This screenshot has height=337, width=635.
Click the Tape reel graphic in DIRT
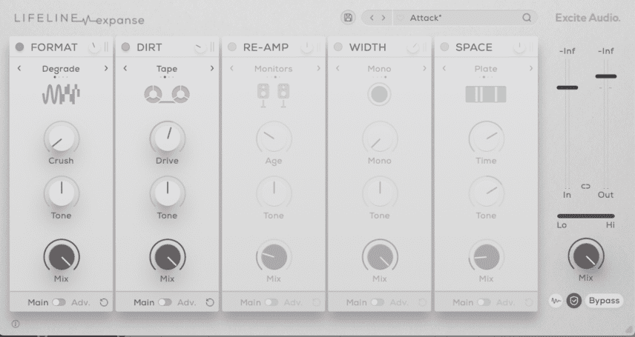click(167, 94)
